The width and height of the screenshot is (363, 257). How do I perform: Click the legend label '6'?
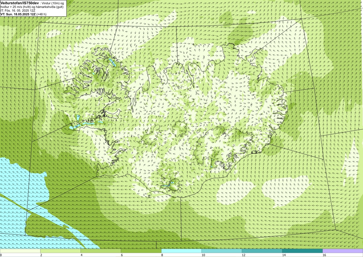[122, 255]
